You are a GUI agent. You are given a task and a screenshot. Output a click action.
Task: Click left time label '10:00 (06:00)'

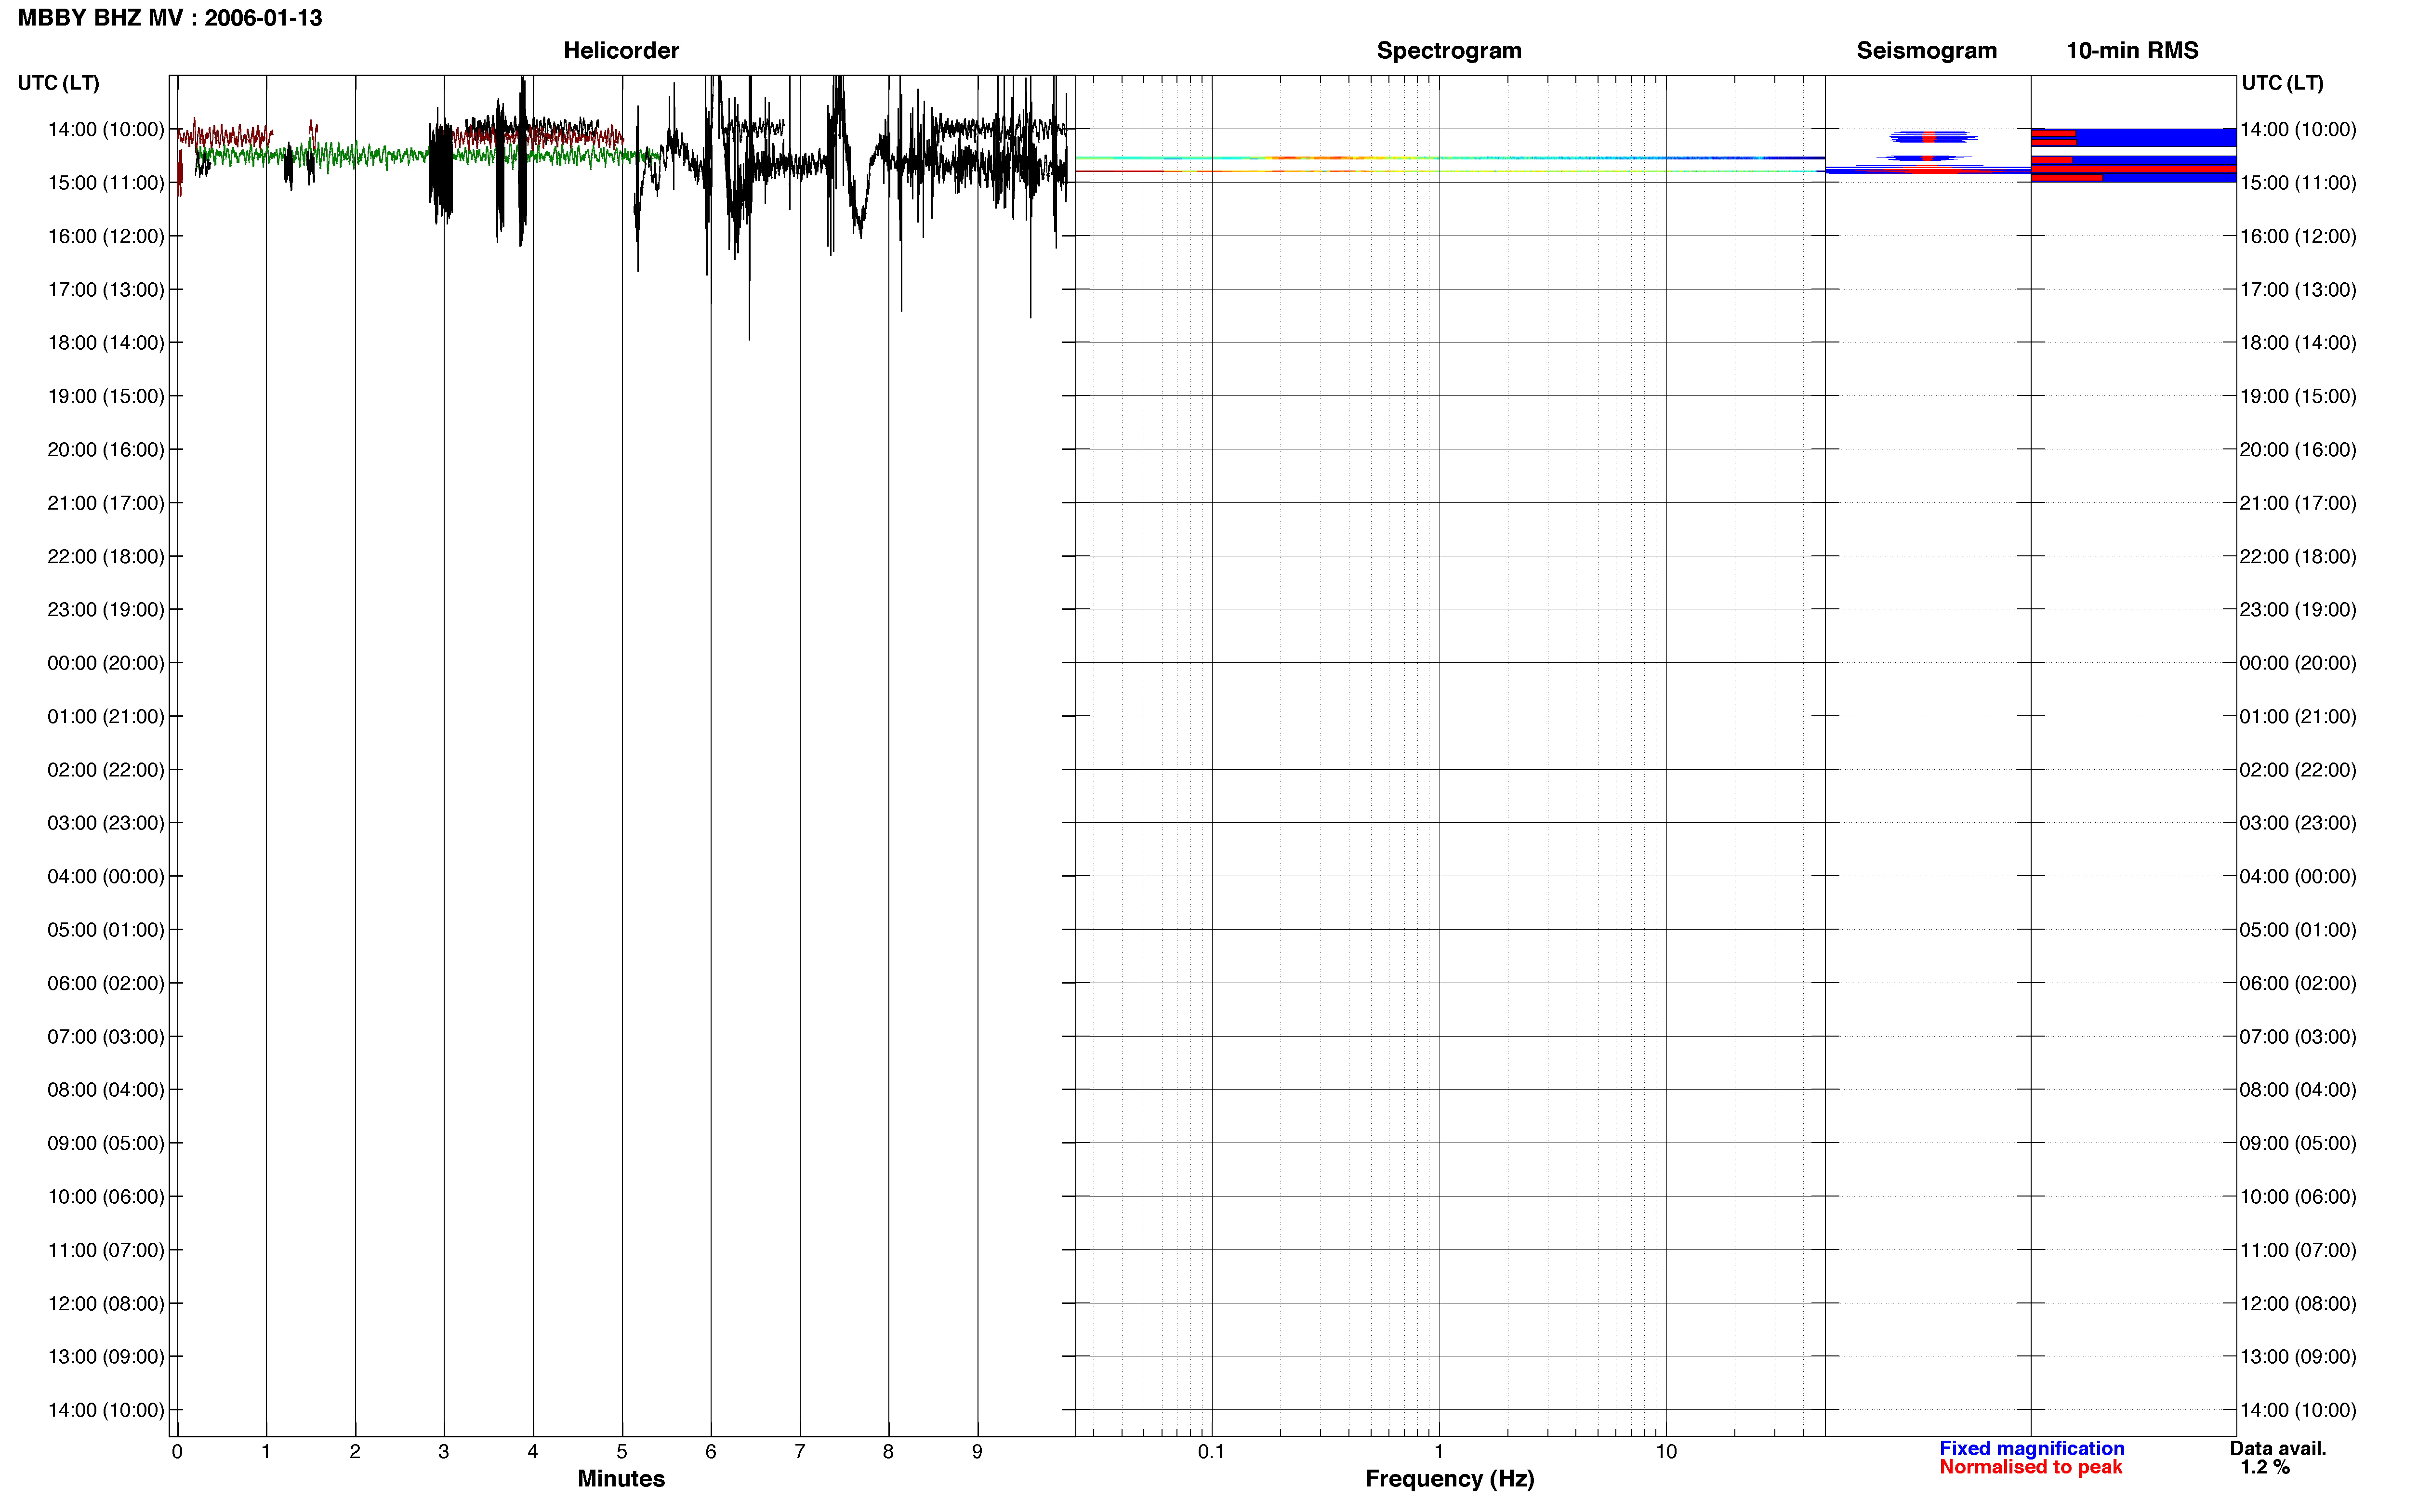click(106, 1197)
